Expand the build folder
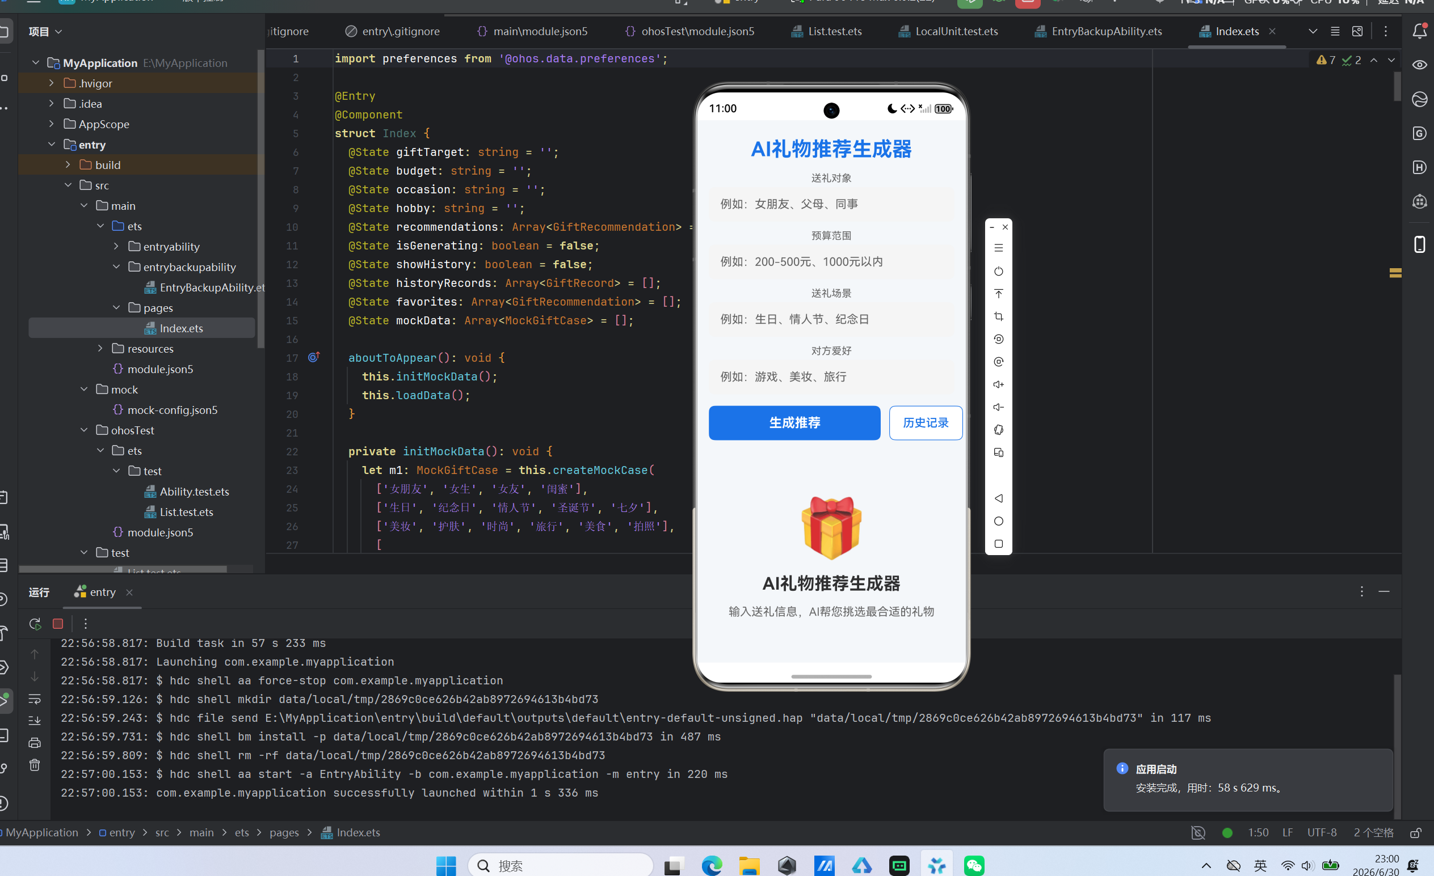This screenshot has width=1434, height=876. pos(68,164)
